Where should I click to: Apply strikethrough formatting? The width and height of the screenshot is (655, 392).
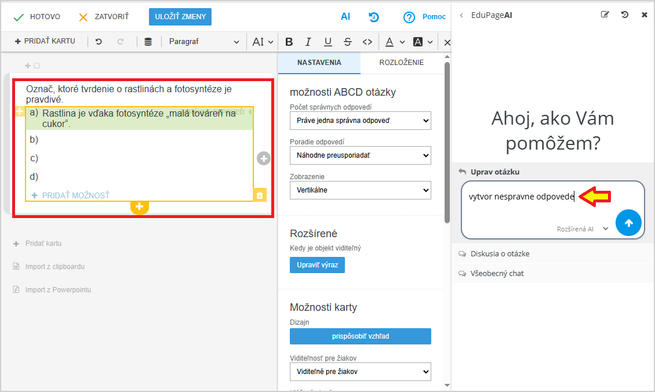(347, 42)
